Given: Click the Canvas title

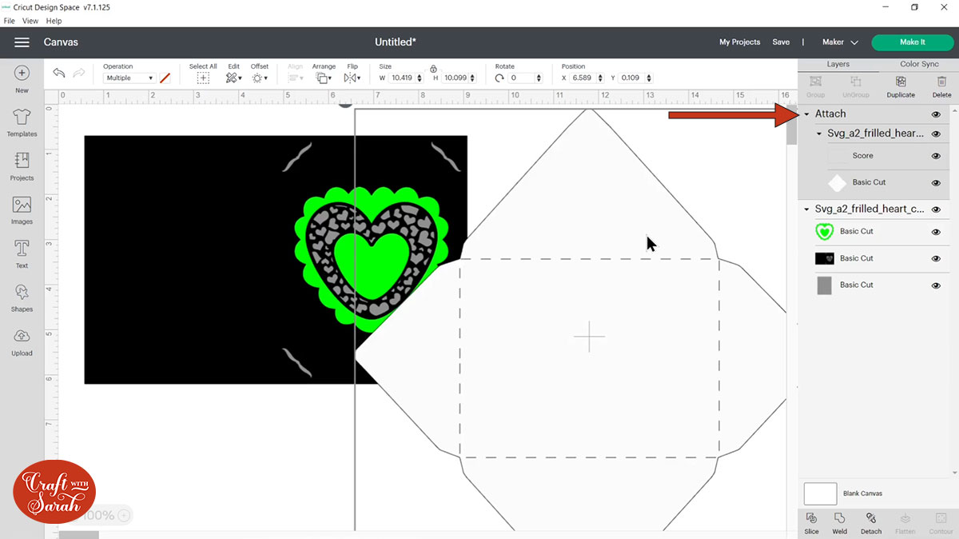Looking at the screenshot, I should click(x=61, y=42).
